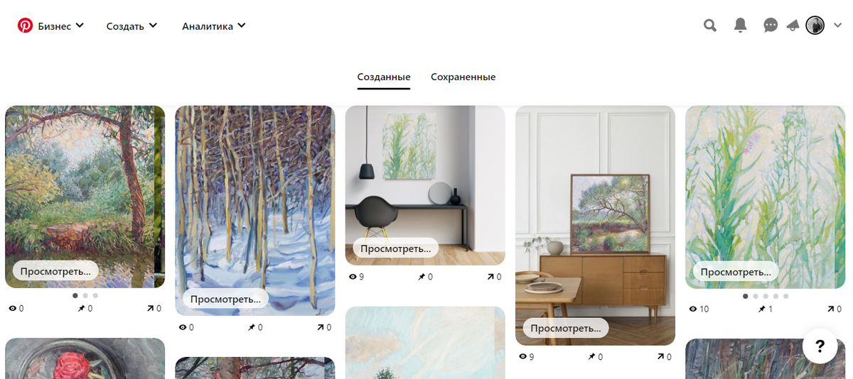The image size is (853, 379).
Task: Select second carousel dot under the green forest pin
Action: click(x=85, y=295)
